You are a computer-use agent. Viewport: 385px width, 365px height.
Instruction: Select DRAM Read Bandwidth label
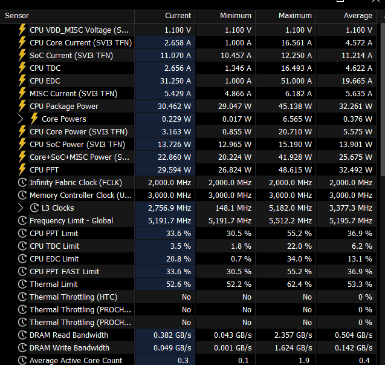(x=69, y=335)
